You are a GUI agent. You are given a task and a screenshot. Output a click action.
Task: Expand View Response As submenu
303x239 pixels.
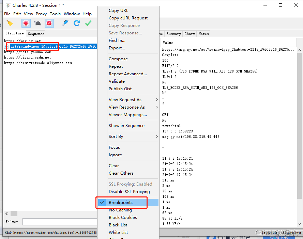tap(128, 107)
